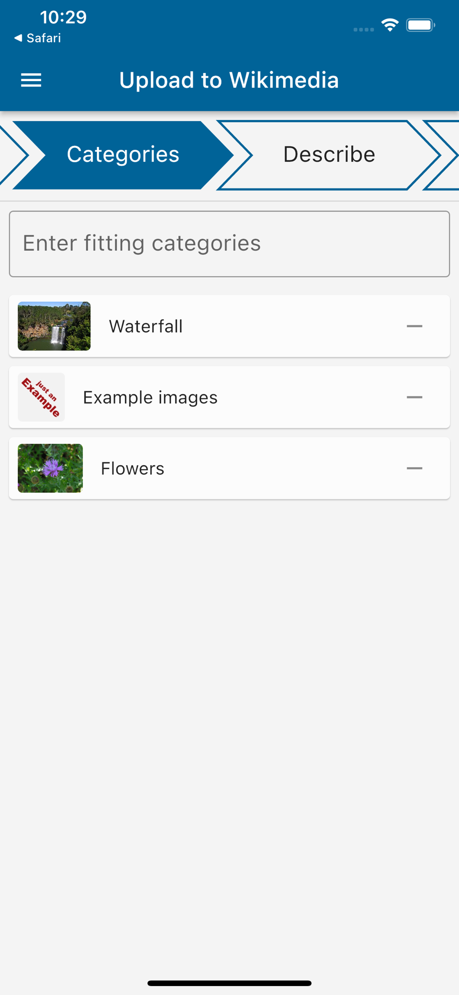
Task: Select the Categories step tab
Action: point(123,155)
